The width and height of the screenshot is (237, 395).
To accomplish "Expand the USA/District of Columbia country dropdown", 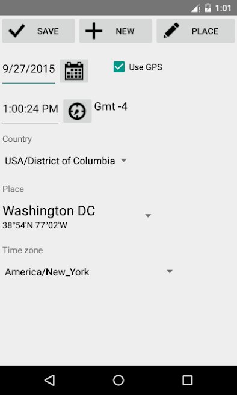I will coord(66,161).
